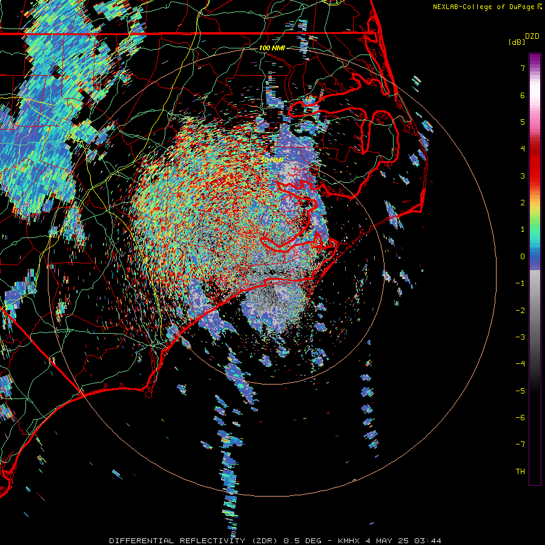Select the -3 dB scale label

[520, 337]
